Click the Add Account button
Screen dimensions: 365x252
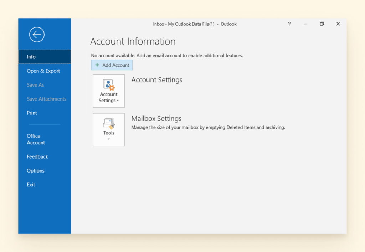pos(112,65)
